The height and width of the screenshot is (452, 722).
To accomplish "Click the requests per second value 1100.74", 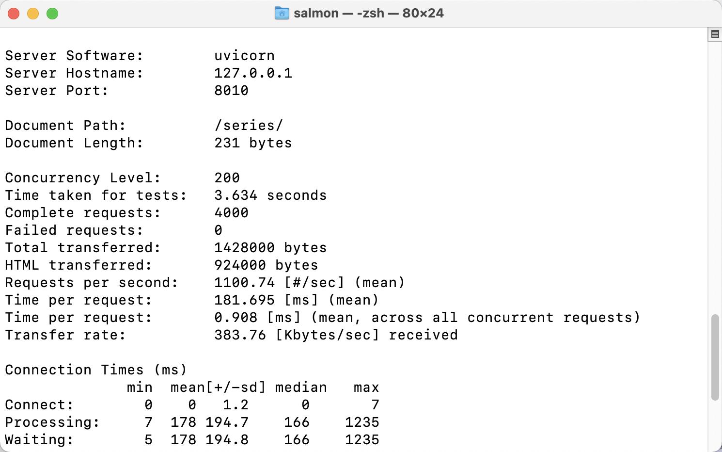I will click(x=244, y=283).
